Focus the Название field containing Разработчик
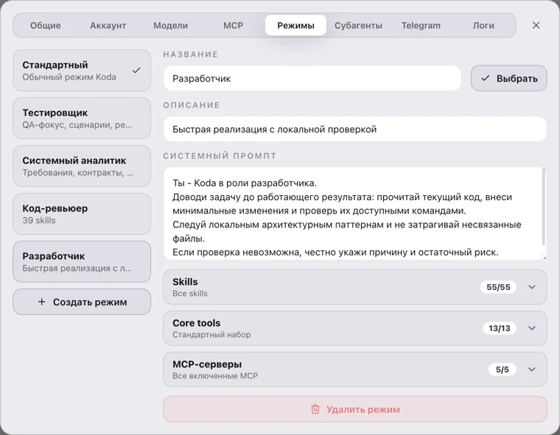This screenshot has height=435, width=560. 312,78
